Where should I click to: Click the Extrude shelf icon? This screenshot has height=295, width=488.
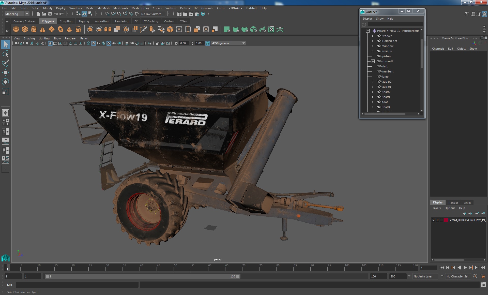[x=152, y=29]
